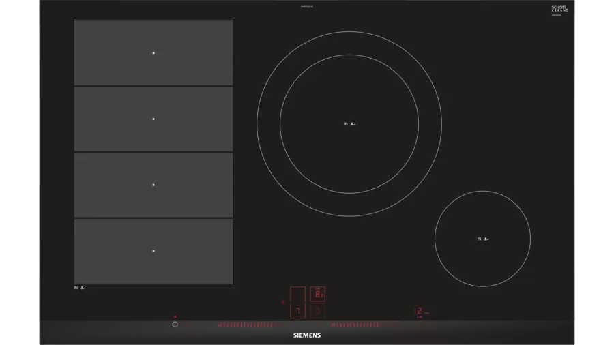Screen dimensions: 614x345
Task: Select the second flex zone segment from top
Action: 153,119
